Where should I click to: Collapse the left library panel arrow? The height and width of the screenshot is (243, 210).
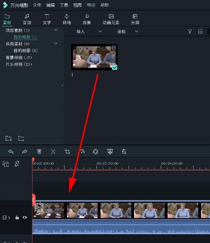click(62, 85)
